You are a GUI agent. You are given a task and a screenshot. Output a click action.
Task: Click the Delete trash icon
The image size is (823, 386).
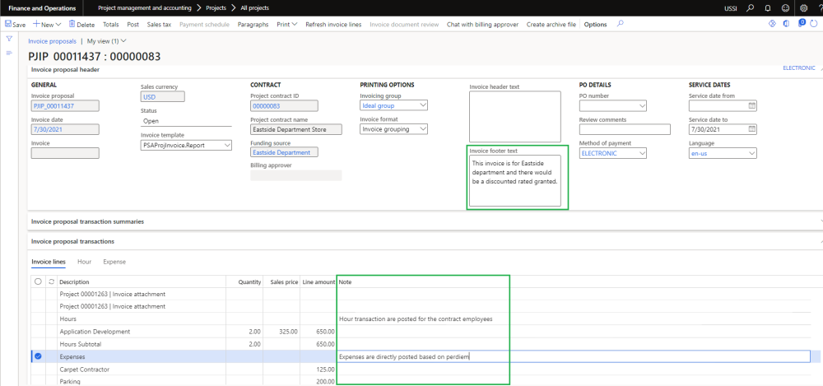pyautogui.click(x=71, y=25)
